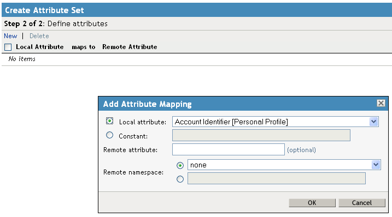Open the 'none' remote namespace dropdown
Viewport: 392px width, 217px height.
[x=284, y=165]
